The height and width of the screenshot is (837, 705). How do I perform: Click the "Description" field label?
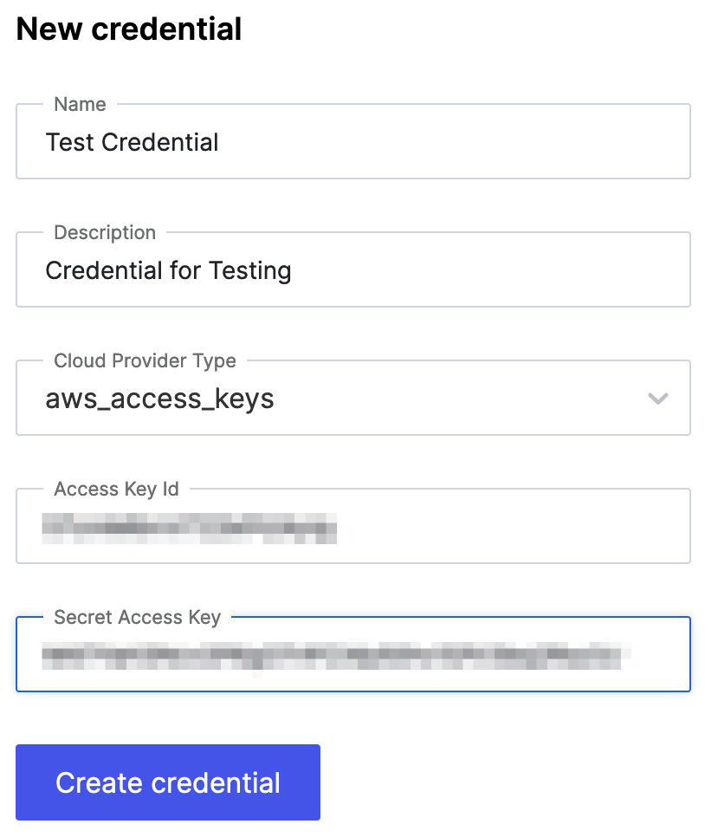coord(105,232)
